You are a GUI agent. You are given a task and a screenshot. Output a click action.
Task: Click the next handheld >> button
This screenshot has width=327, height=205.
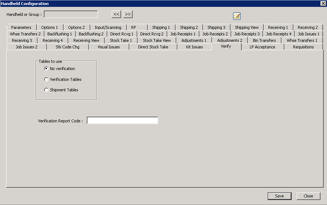click(128, 14)
